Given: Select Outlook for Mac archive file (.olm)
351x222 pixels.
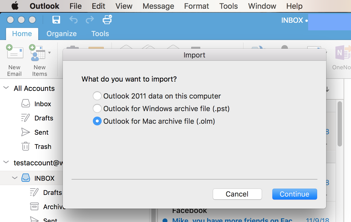Looking at the screenshot, I should coord(97,121).
